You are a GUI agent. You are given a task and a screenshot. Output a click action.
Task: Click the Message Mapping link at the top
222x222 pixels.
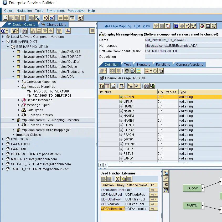[118, 26]
